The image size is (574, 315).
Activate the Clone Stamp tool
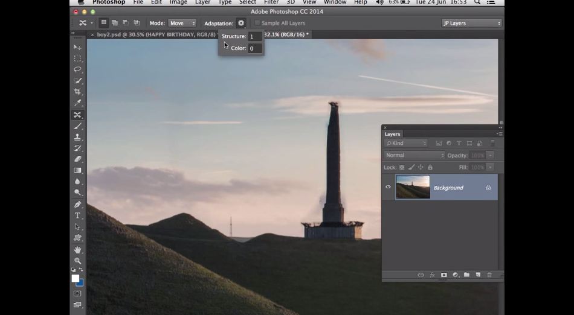pyautogui.click(x=77, y=137)
